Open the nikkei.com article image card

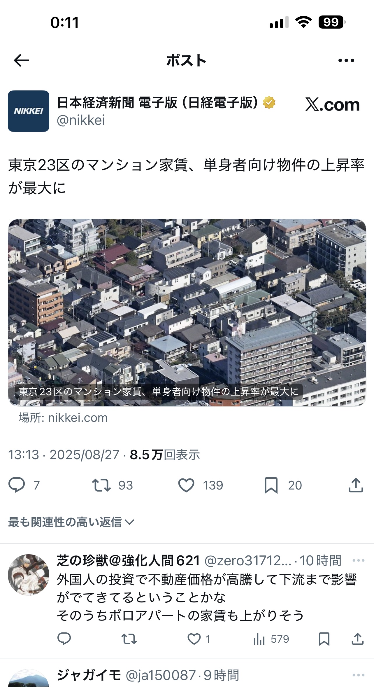pyautogui.click(x=187, y=312)
